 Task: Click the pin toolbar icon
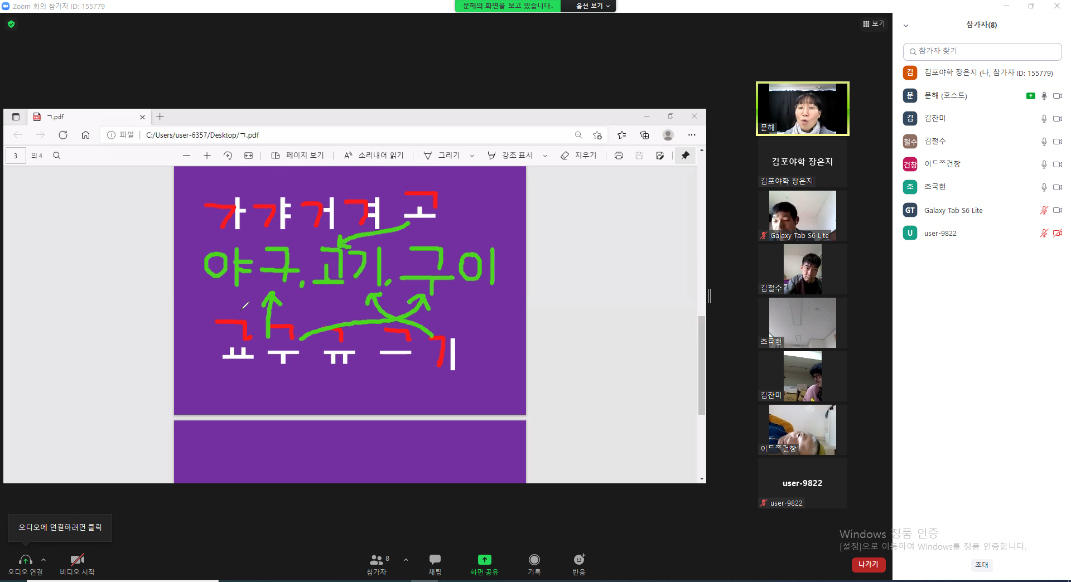click(x=686, y=156)
